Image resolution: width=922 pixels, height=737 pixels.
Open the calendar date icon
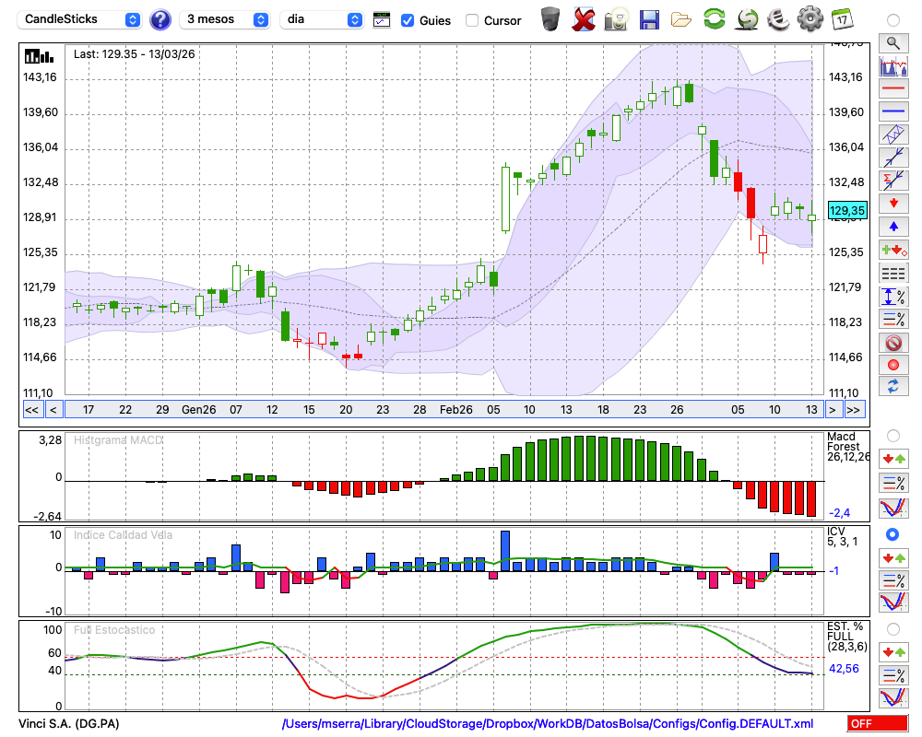point(842,19)
